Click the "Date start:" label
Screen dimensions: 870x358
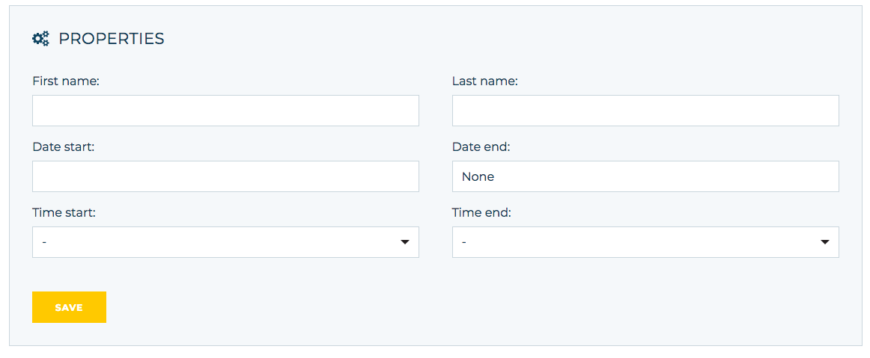64,146
